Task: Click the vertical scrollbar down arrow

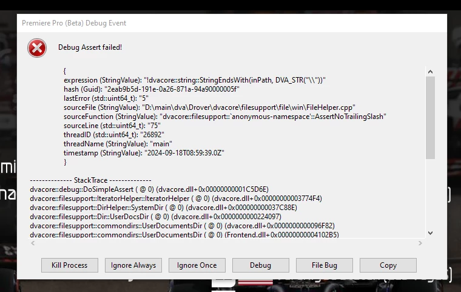Action: 431,233
